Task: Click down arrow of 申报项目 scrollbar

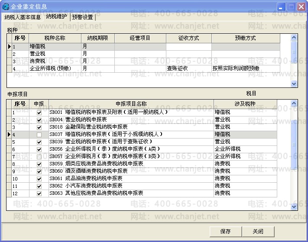Action: [294, 207]
